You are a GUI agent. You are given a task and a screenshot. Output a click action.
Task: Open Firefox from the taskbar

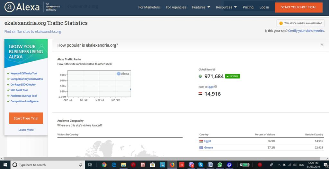click(172, 165)
